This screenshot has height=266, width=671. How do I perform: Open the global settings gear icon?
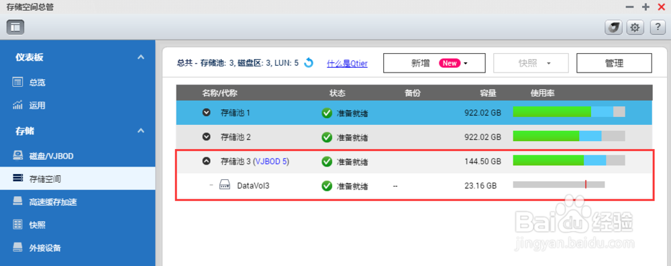point(635,28)
